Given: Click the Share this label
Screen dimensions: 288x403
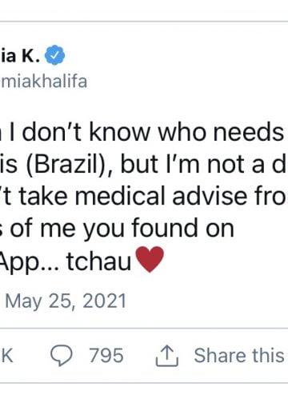Looking at the screenshot, I should (x=239, y=355).
